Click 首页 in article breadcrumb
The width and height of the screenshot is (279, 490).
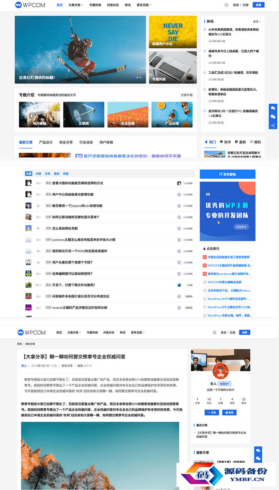[x=20, y=344]
